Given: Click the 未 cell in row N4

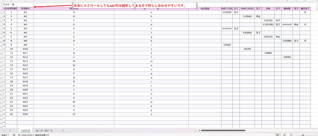Looking at the screenshot, I should 305,25.
